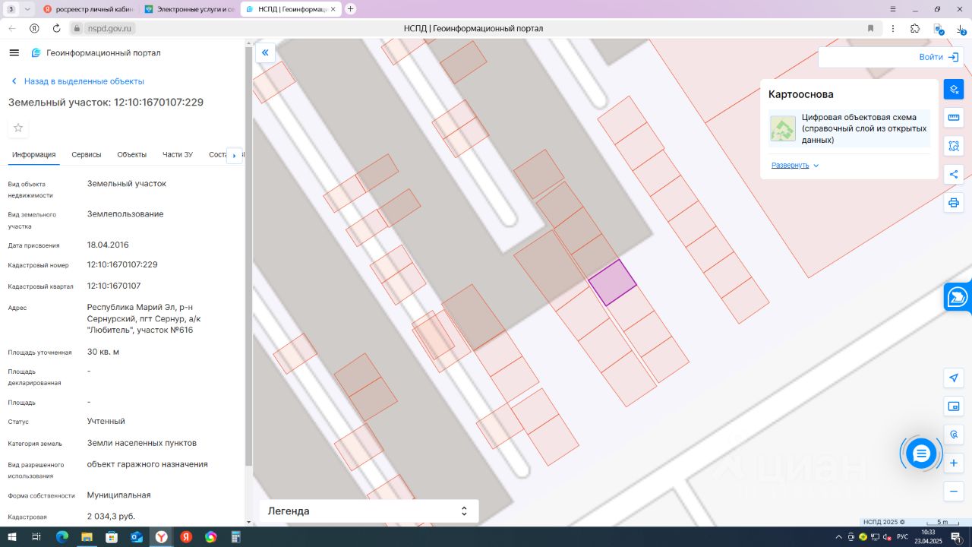
Task: Select the Цифровая объектовая схема basemap
Action: click(x=848, y=128)
